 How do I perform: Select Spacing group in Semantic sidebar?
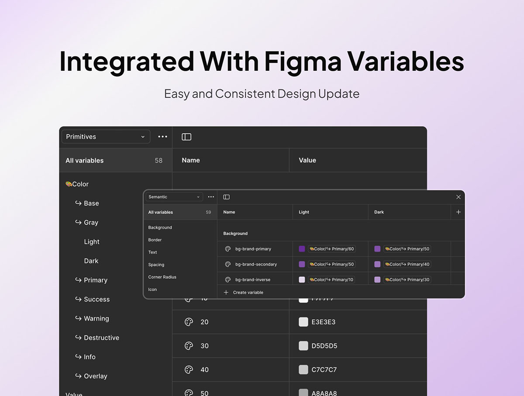tap(156, 265)
